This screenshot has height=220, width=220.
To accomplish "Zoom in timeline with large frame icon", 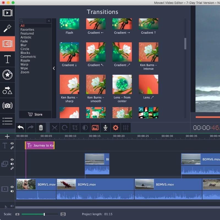I will pos(63,214).
